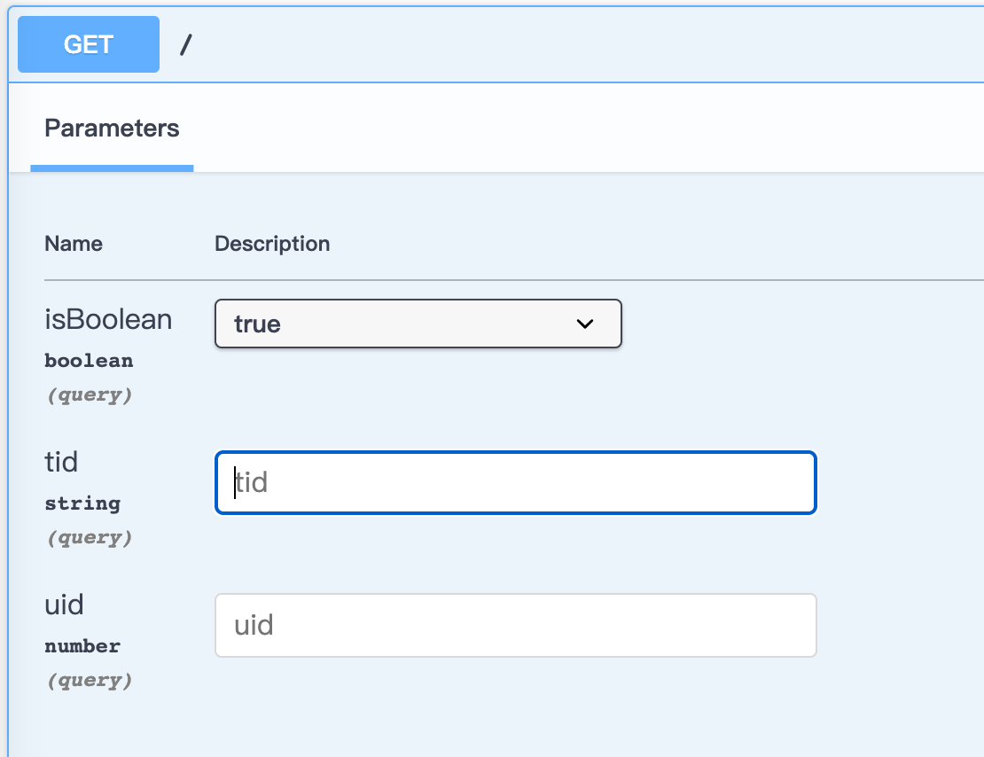This screenshot has height=757, width=984.
Task: Click the Description column header
Action: (272, 244)
